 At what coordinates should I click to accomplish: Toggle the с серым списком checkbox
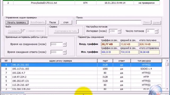pyautogui.click(x=24, y=31)
